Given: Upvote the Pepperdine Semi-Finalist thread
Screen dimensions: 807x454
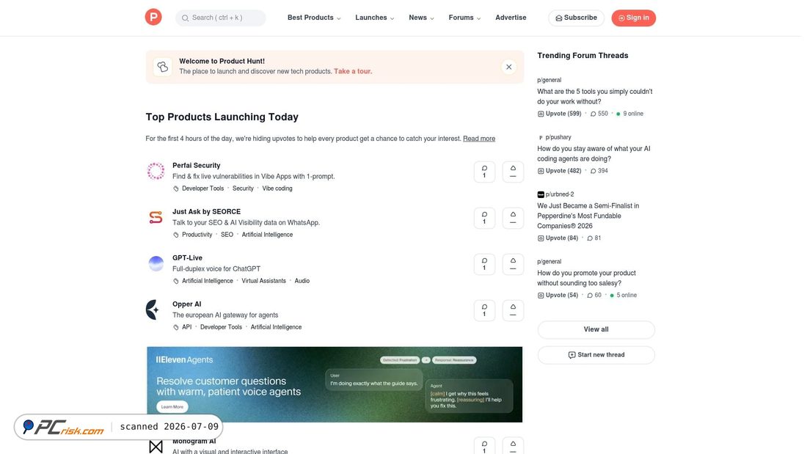Looking at the screenshot, I should coord(558,238).
